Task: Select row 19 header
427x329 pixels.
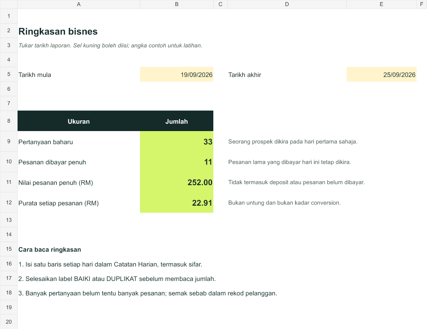Action: [x=9, y=307]
